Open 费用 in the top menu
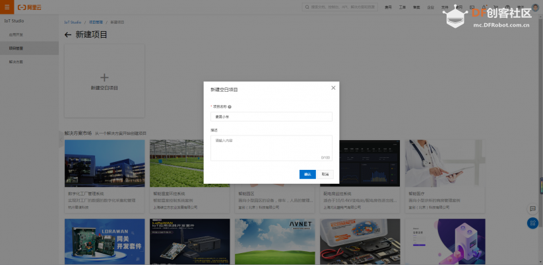 tap(388, 7)
